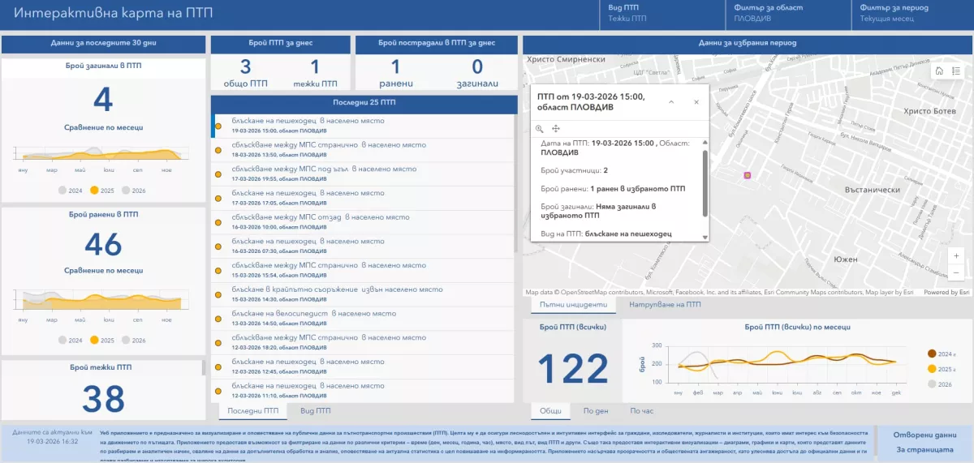Close the accident details popup

(696, 102)
